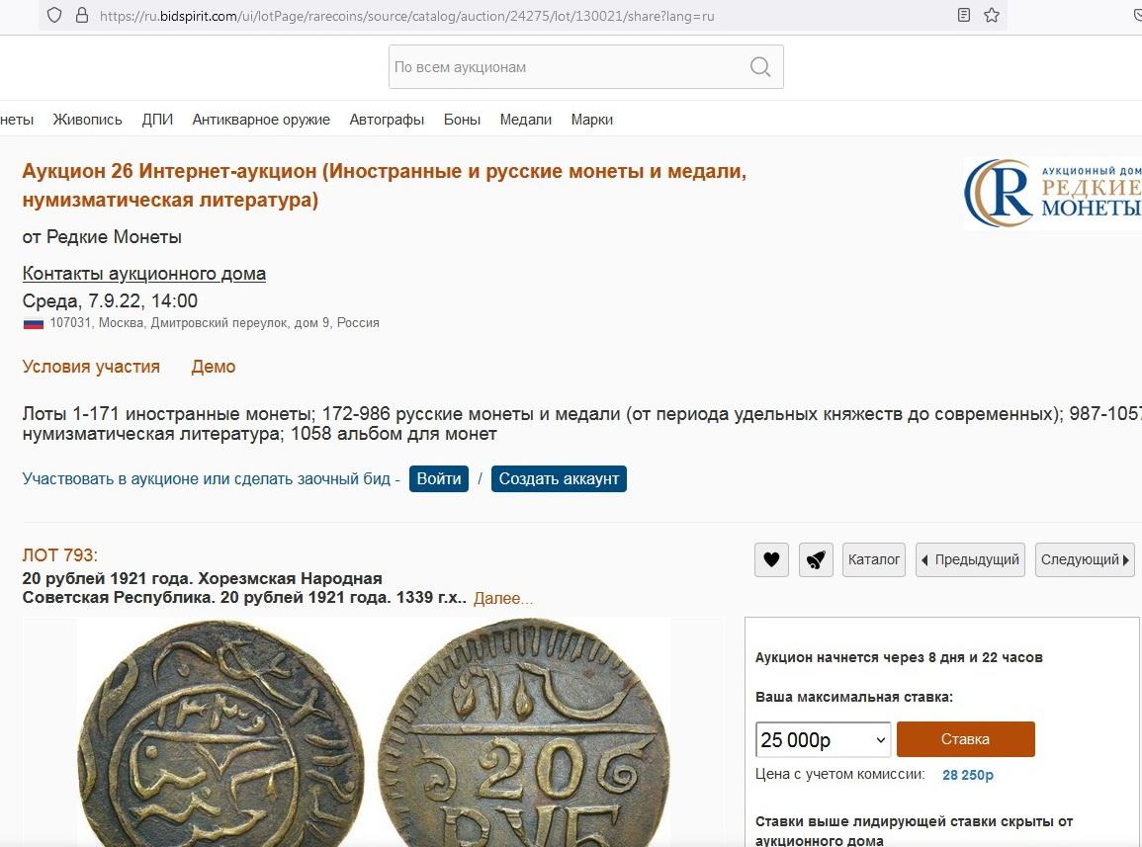This screenshot has height=847, width=1142.
Task: Go to the Следующий lot
Action: click(x=1085, y=560)
